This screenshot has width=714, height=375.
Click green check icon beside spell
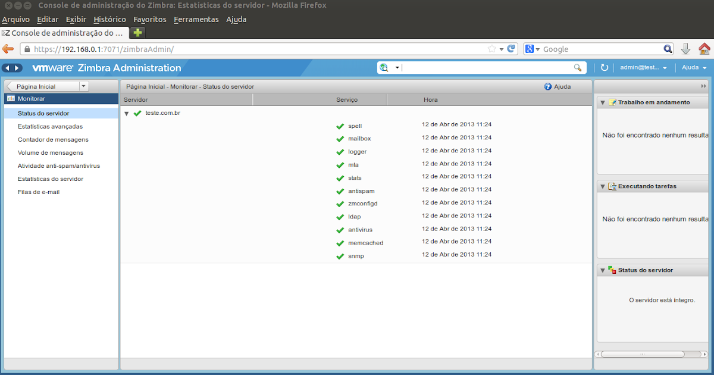pyautogui.click(x=340, y=126)
